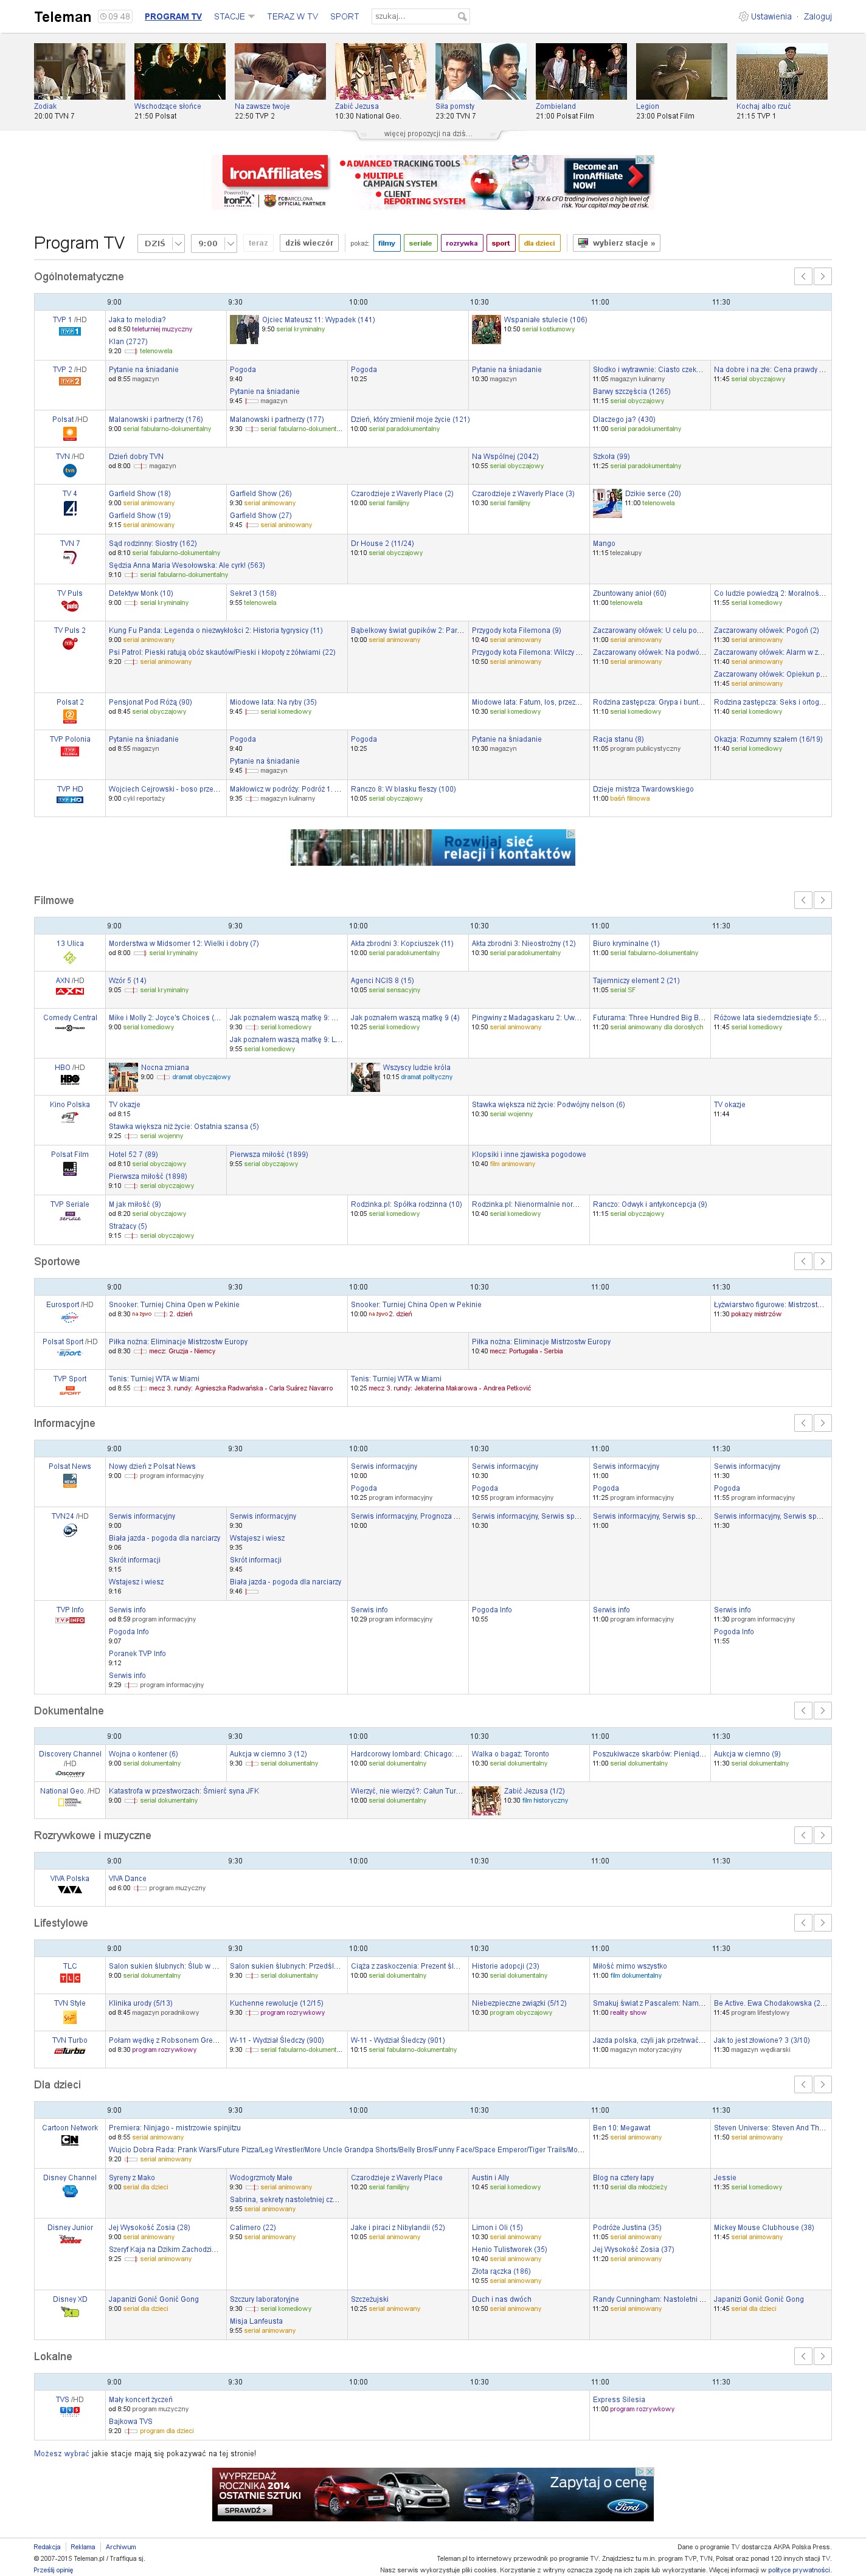866x2576 pixels.
Task: Expand the STACJE menu
Action: coord(233,17)
